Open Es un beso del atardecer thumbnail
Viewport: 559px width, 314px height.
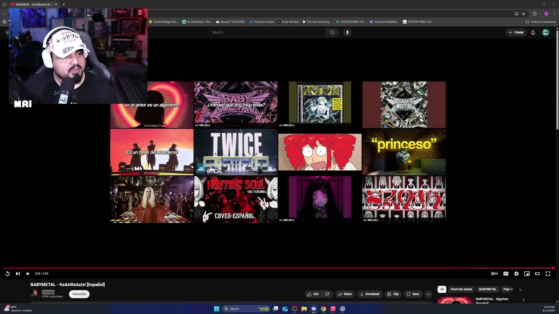pyautogui.click(x=152, y=152)
